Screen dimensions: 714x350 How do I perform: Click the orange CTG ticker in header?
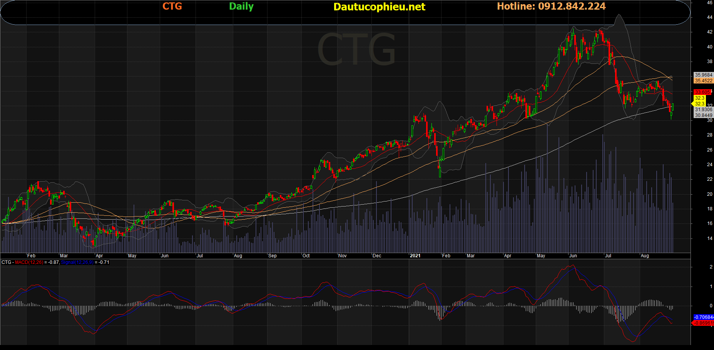pyautogui.click(x=172, y=6)
